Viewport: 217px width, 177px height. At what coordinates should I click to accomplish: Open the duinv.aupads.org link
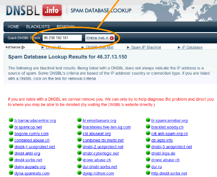(30, 167)
